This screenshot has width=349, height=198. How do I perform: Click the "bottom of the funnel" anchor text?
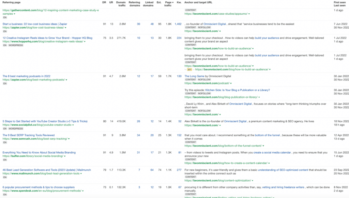point(267,135)
